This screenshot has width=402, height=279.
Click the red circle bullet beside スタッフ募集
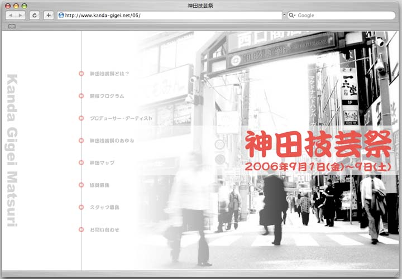point(82,207)
